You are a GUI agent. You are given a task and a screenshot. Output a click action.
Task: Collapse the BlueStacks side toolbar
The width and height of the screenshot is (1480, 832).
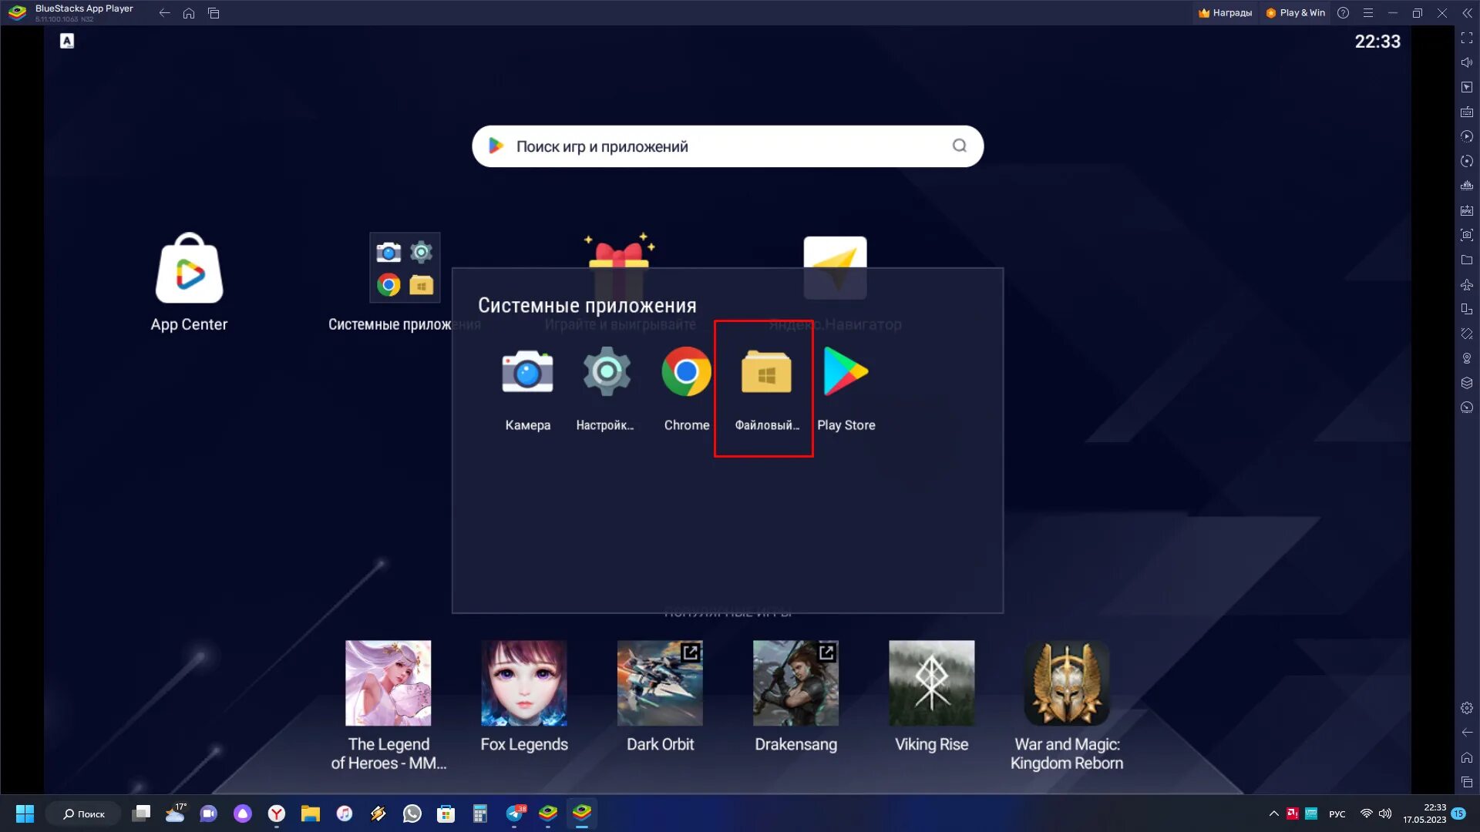(x=1467, y=13)
